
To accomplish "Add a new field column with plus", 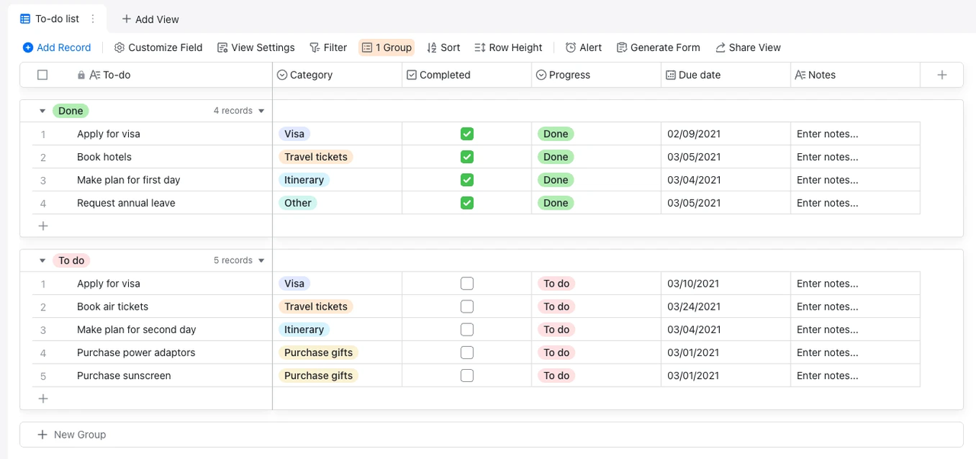I will (x=942, y=75).
